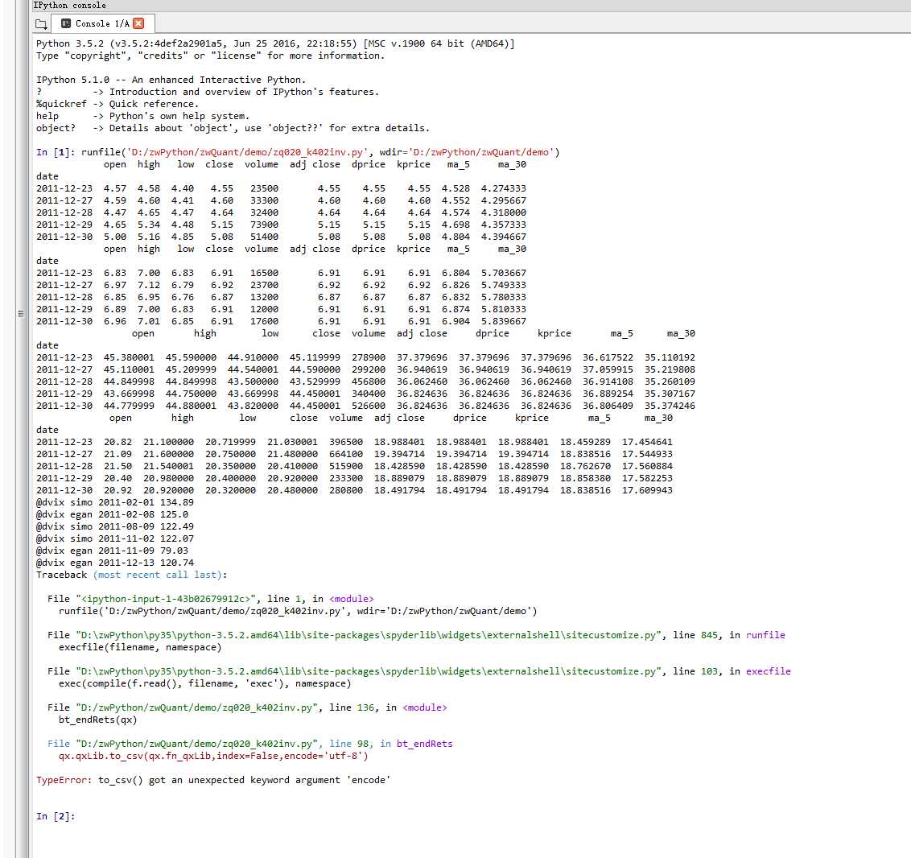Click ma_30 value 5.839667
The height and width of the screenshot is (858, 911).
coord(503,320)
